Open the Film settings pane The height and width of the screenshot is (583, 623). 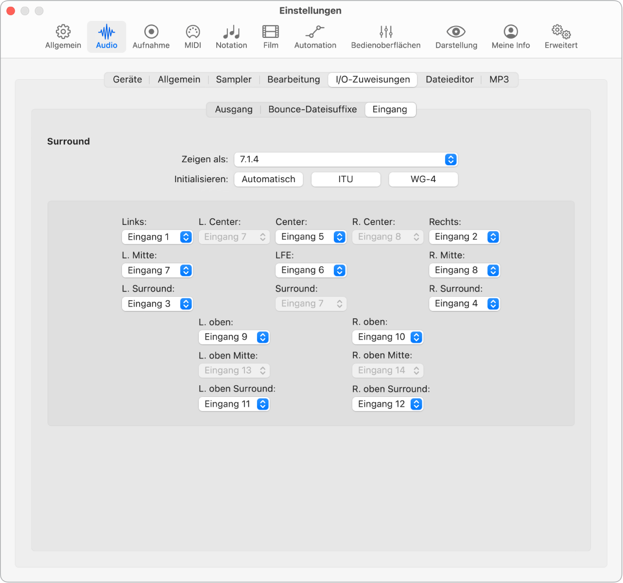click(x=271, y=37)
